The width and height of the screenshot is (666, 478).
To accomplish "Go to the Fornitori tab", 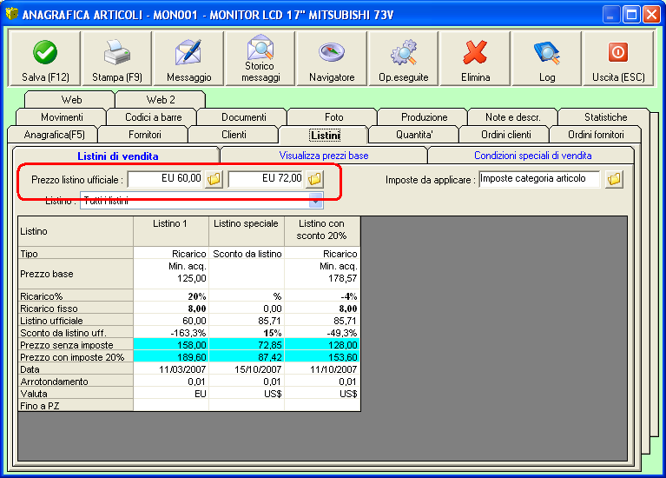I will (x=144, y=135).
